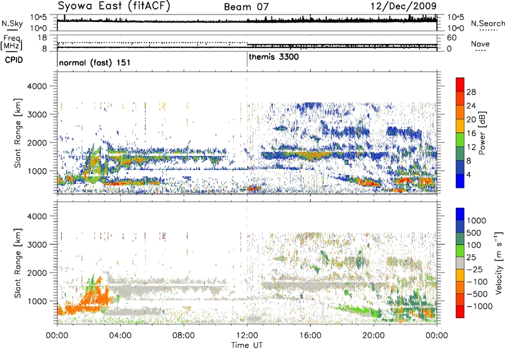Click the '20:00' time axis tick label
Viewport: 505px width, 349px height.
click(x=374, y=336)
